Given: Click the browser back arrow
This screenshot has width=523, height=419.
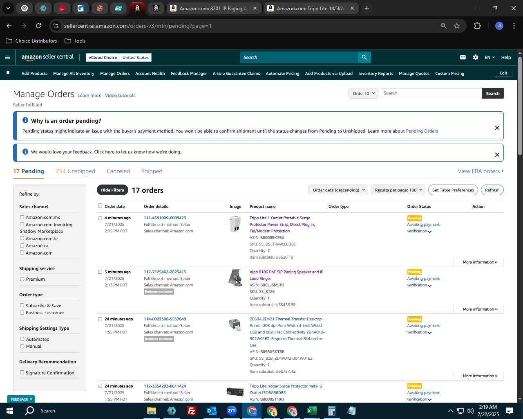Looking at the screenshot, I should point(9,26).
